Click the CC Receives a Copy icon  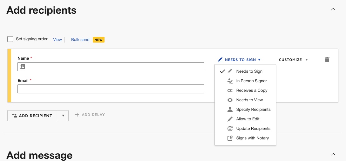point(230,91)
